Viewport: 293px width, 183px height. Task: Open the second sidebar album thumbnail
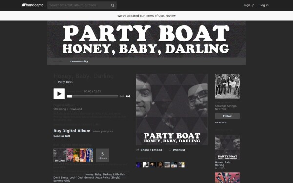coord(228,178)
